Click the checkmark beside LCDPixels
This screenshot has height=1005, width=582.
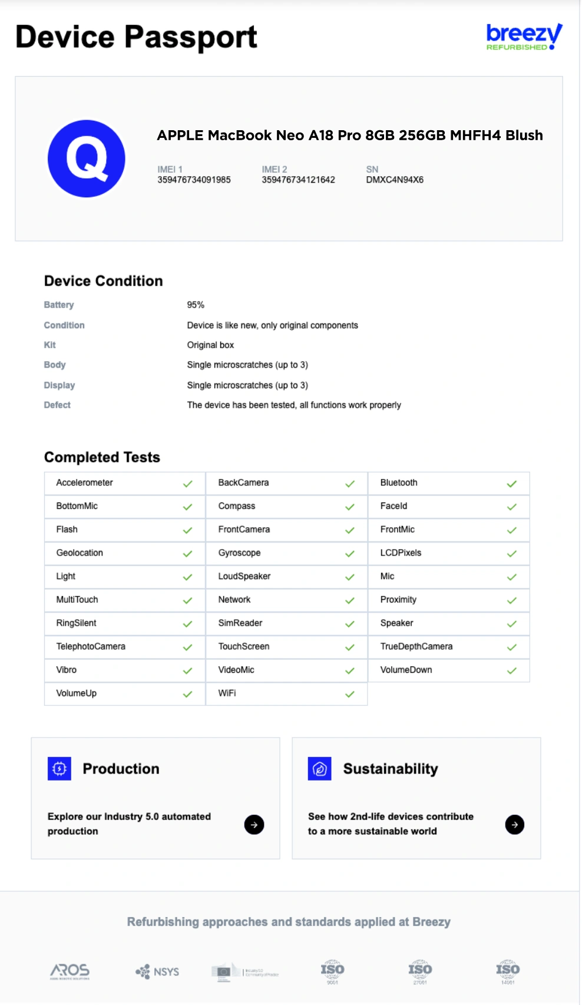coord(512,554)
